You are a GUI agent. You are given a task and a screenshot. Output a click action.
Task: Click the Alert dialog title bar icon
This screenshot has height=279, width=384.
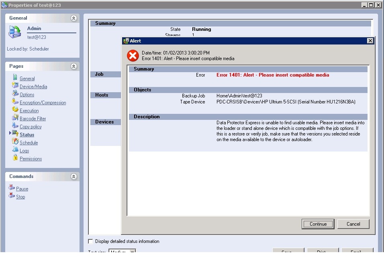point(126,41)
